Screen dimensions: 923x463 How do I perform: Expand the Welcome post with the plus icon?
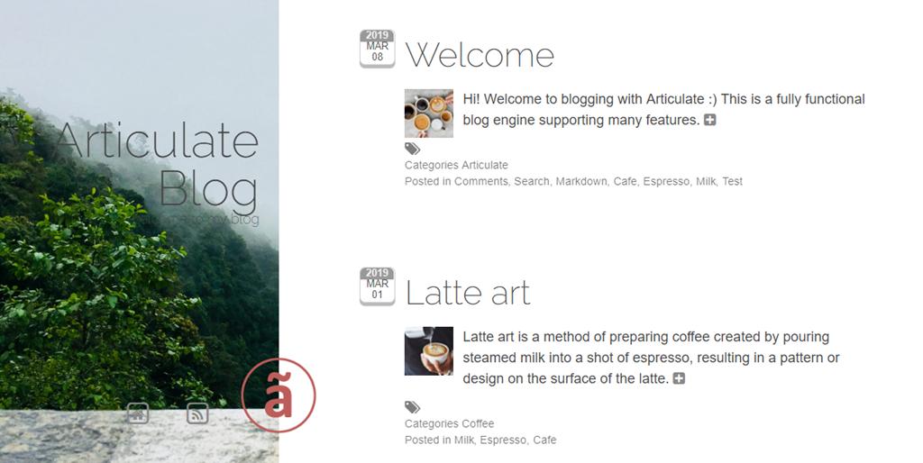pos(710,120)
